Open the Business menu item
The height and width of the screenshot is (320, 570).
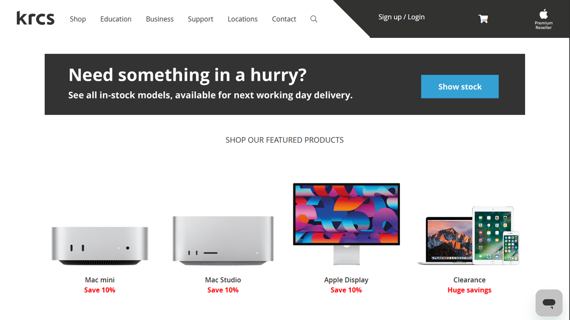click(159, 19)
